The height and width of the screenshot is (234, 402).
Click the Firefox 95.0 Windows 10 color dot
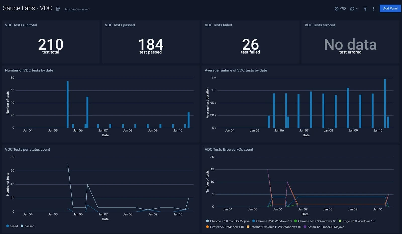208,227
